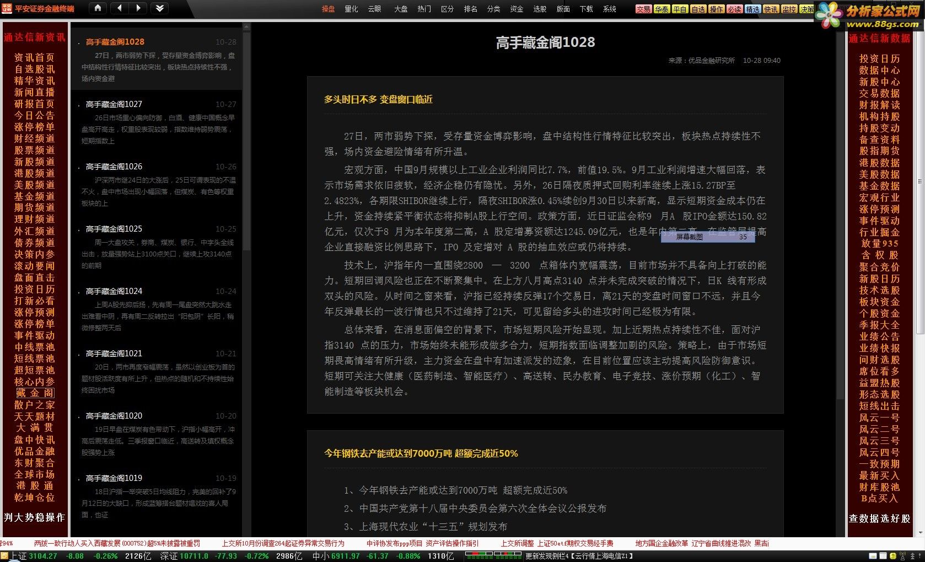This screenshot has width=925, height=562.
Task: Open the 量化 menu
Action: (x=351, y=9)
